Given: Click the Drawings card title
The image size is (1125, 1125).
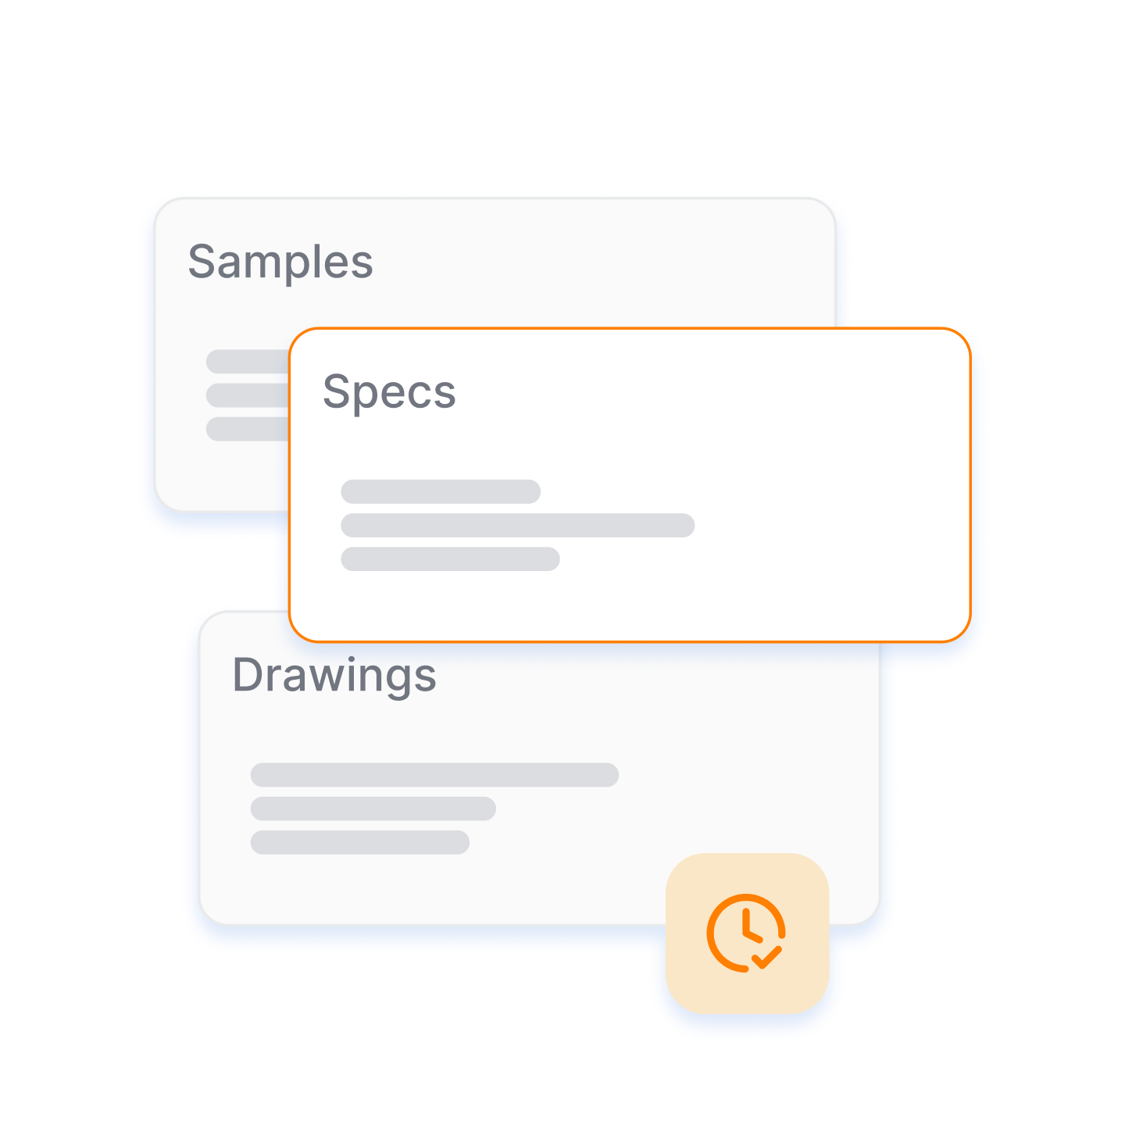Looking at the screenshot, I should (x=334, y=676).
